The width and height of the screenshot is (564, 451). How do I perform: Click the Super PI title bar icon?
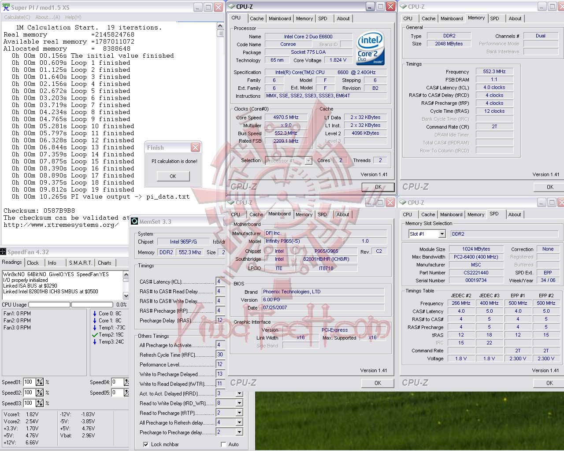click(6, 7)
